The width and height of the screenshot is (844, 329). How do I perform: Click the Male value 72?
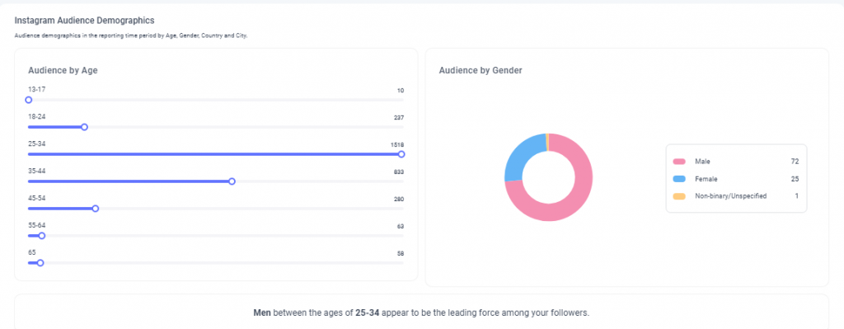pyautogui.click(x=795, y=162)
